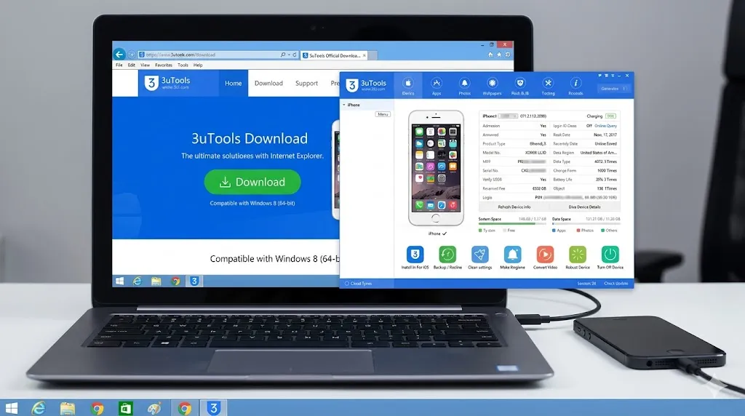This screenshot has height=416, width=745.
Task: Click the Start button on bottom taskbar
Action: tap(12, 409)
